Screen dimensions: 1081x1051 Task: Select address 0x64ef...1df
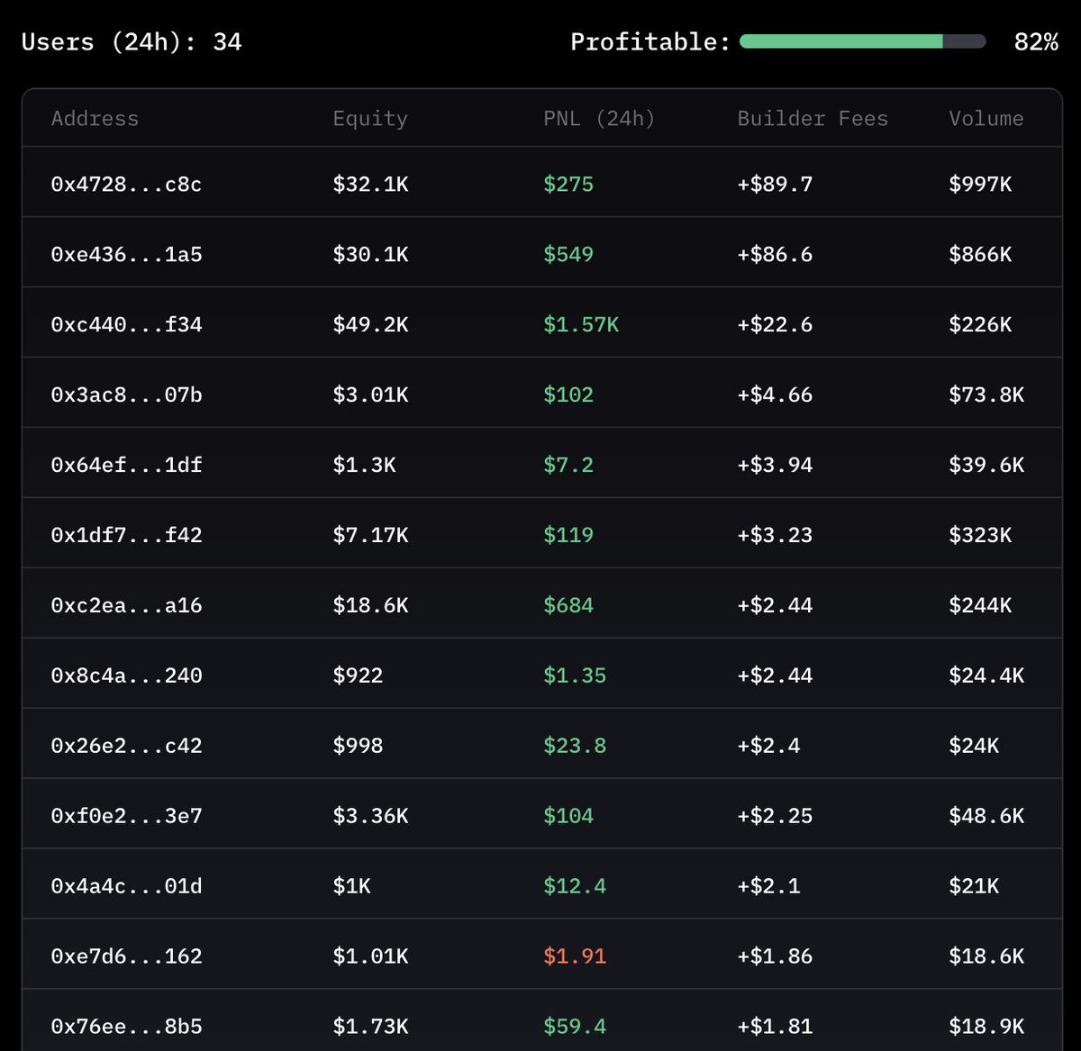pos(126,464)
